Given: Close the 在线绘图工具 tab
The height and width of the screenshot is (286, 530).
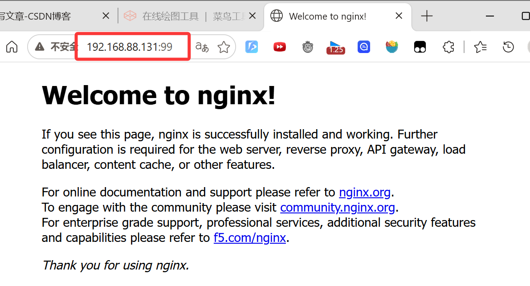Looking at the screenshot, I should point(252,16).
